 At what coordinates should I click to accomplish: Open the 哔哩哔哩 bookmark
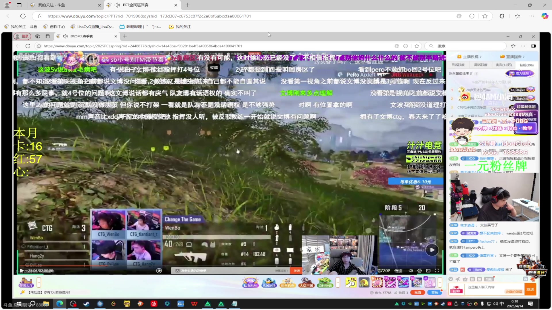(140, 27)
